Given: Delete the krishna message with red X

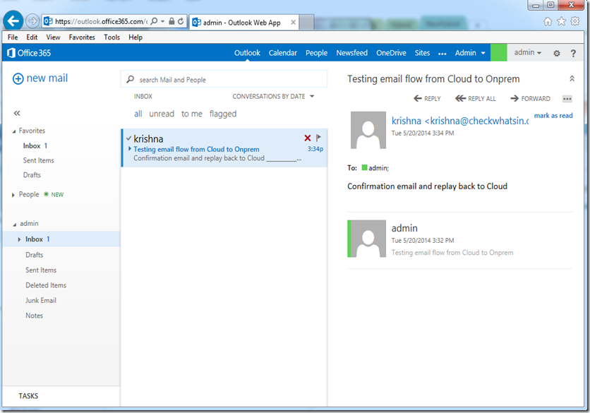Looking at the screenshot, I should tap(308, 138).
